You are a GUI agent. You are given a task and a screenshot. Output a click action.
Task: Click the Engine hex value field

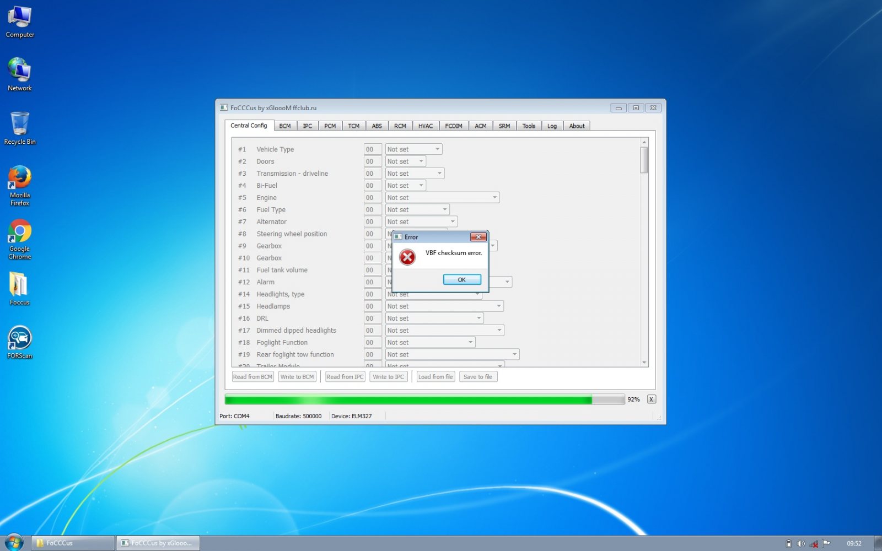[373, 198]
